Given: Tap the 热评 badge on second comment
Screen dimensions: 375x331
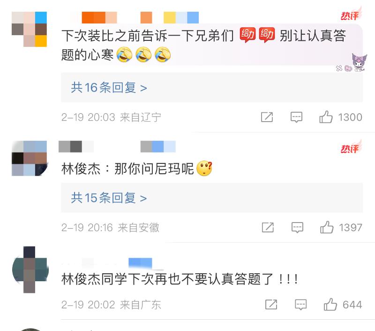Looking at the screenshot, I should (351, 147).
